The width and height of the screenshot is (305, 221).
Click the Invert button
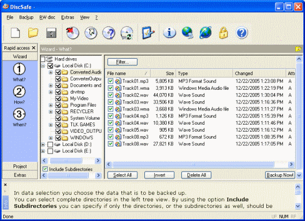click(159, 175)
